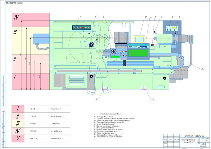211x149 pixels.
Task: Click 'Менее удобная зона' in legend row IV
Action: pos(56,131)
